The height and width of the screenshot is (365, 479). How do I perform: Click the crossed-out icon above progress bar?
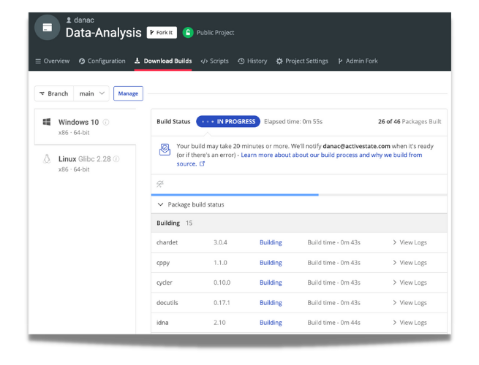[160, 184]
